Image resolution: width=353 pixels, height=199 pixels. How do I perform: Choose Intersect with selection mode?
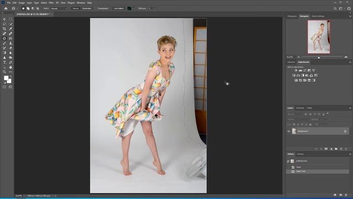(x=38, y=8)
